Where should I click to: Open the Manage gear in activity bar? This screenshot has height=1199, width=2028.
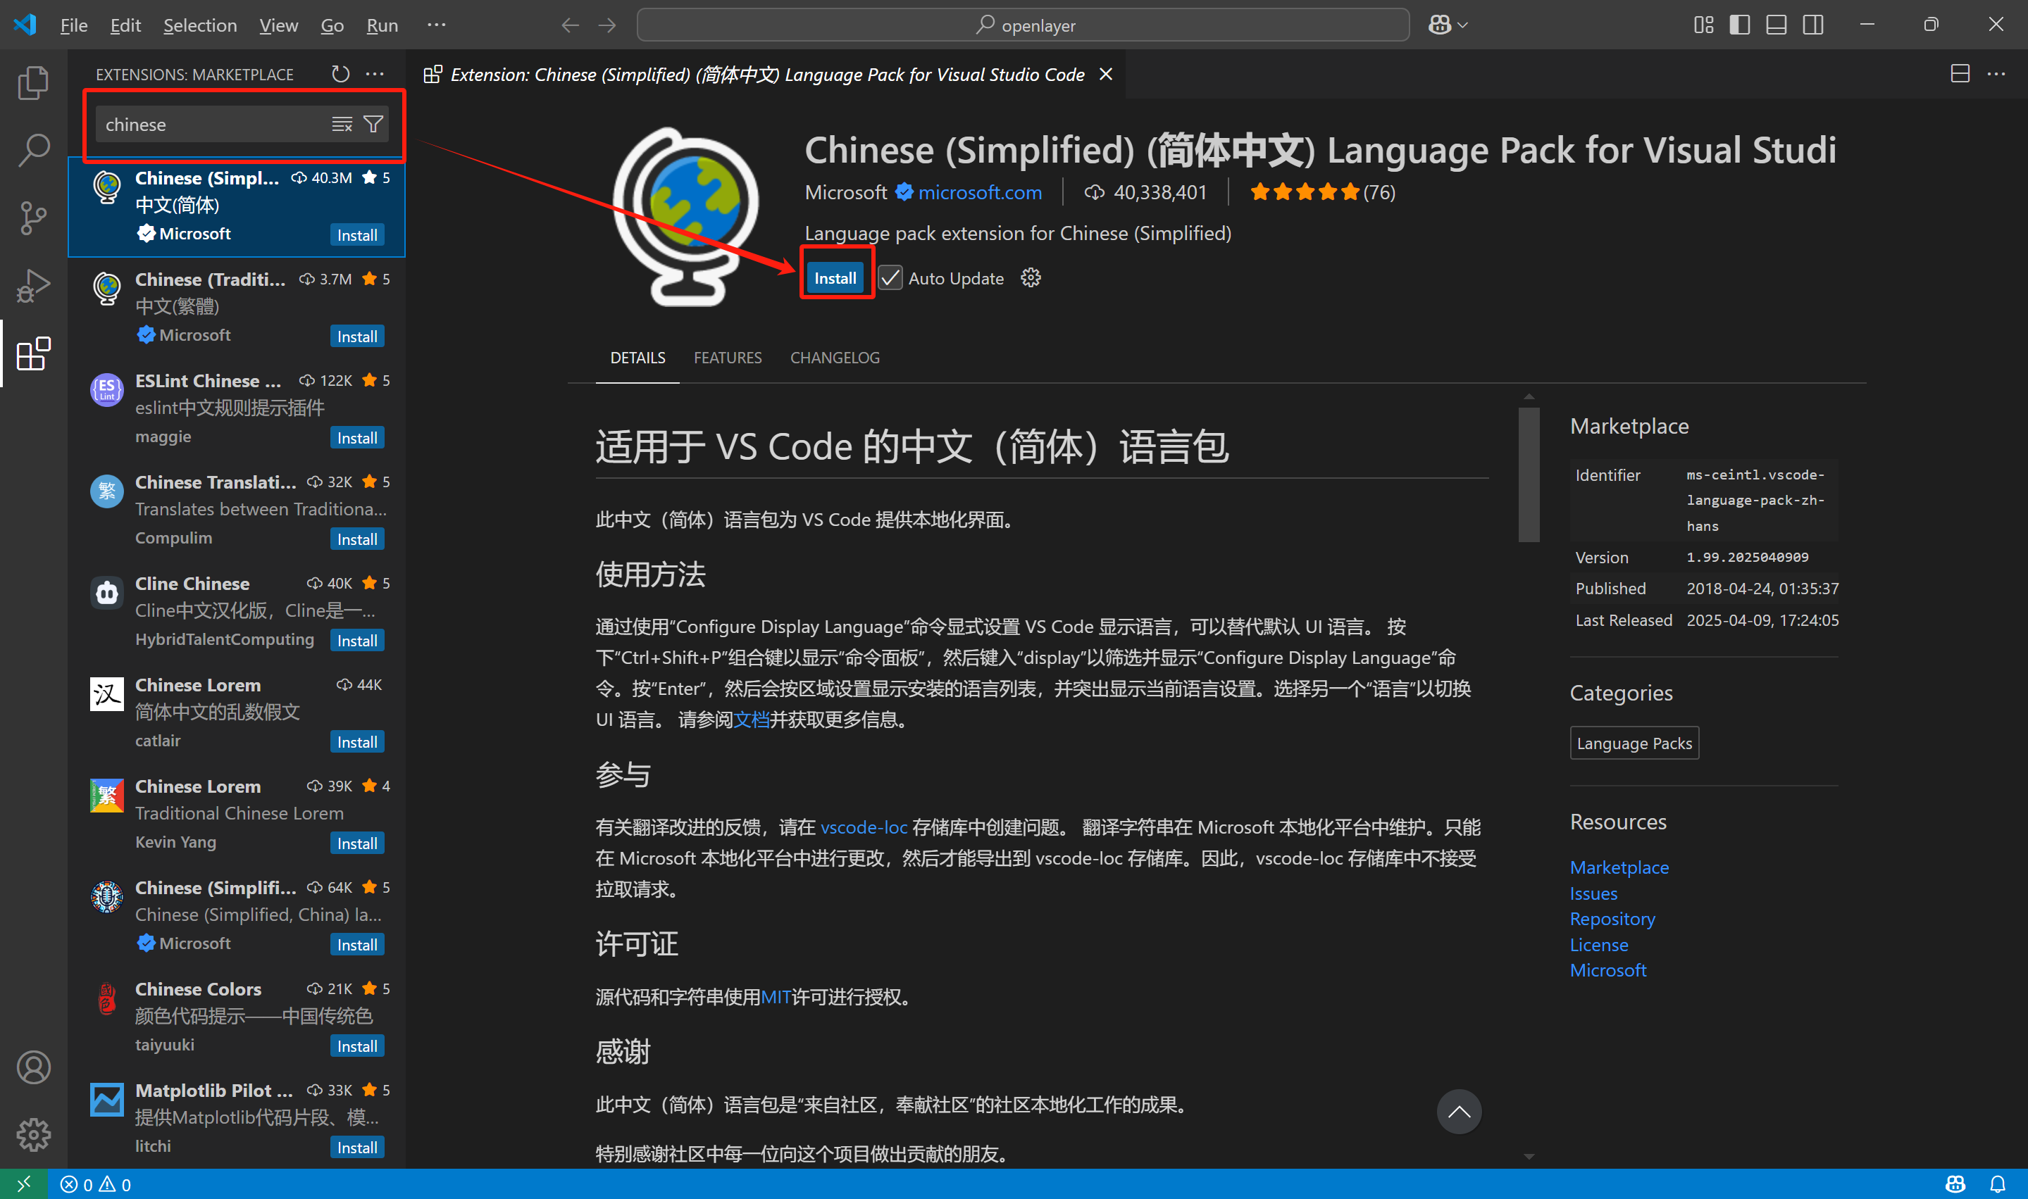(33, 1134)
